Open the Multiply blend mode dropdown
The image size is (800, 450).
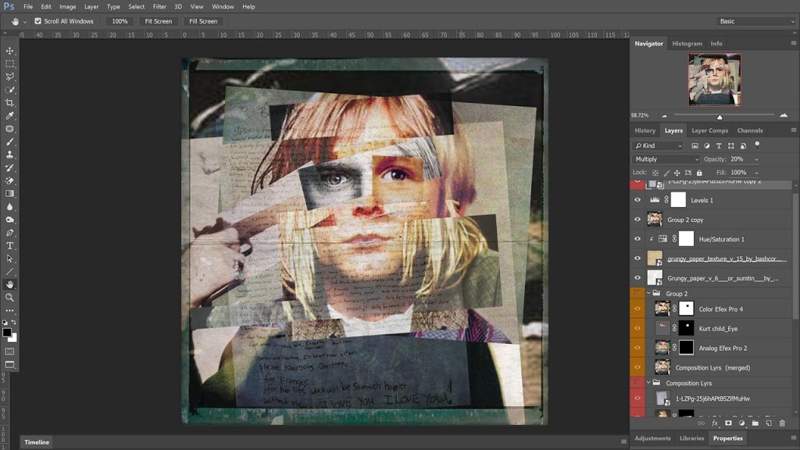[666, 159]
